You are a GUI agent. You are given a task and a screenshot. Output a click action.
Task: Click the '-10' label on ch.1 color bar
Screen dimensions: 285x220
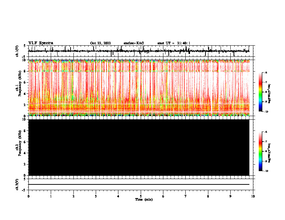pos(266,111)
